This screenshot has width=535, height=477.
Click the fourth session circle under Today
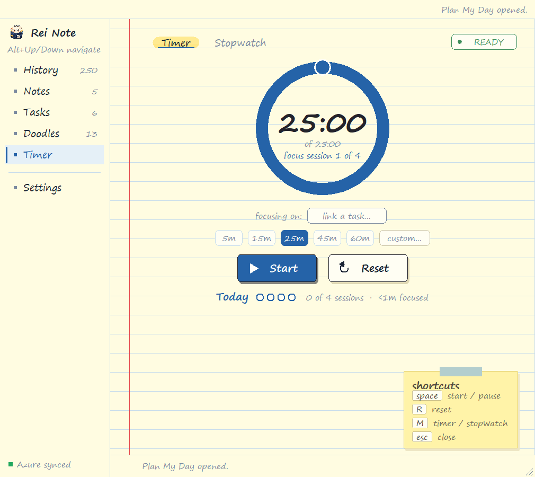(292, 297)
